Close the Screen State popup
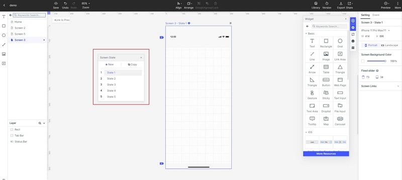 (141, 57)
